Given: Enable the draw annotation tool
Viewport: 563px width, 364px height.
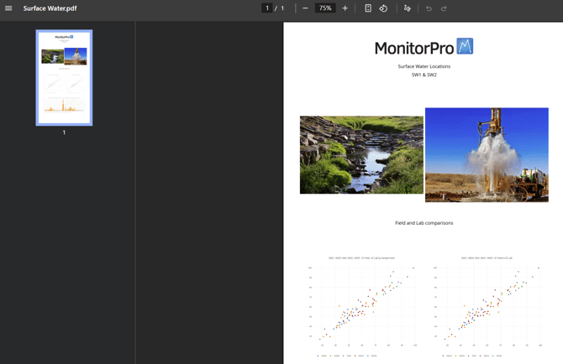Looking at the screenshot, I should [408, 8].
